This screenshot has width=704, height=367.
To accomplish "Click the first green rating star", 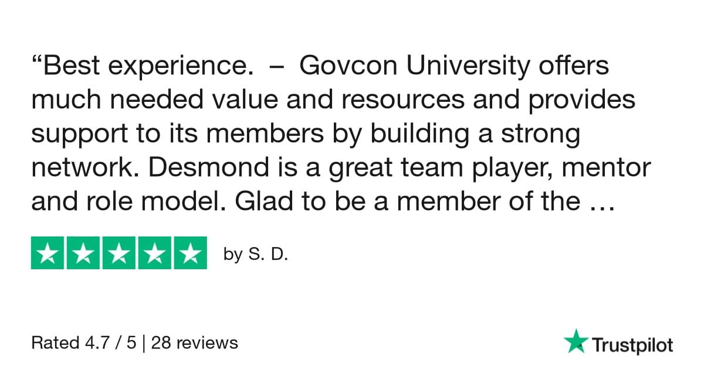I will (x=48, y=253).
